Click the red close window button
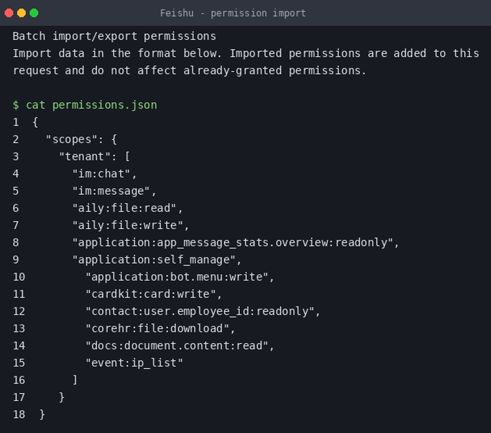Viewport: 491px width, 433px height. pyautogui.click(x=9, y=13)
